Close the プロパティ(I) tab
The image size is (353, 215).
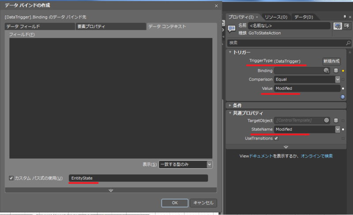click(x=257, y=17)
